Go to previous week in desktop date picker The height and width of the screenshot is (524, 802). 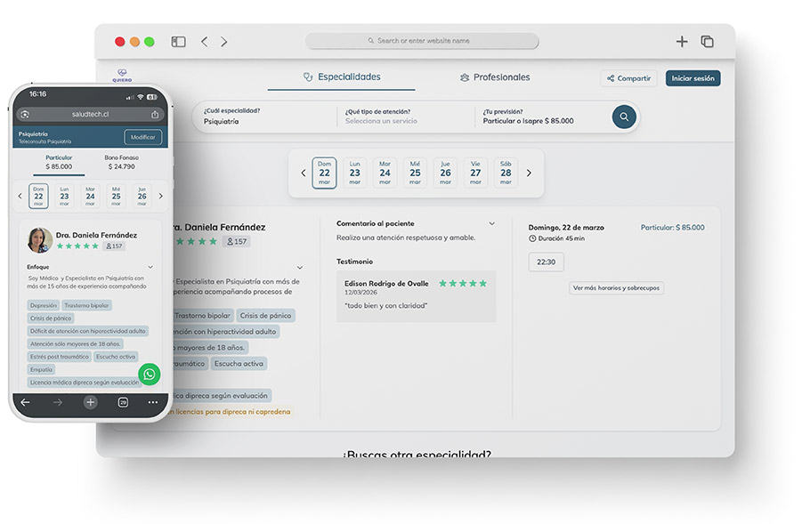coord(304,173)
